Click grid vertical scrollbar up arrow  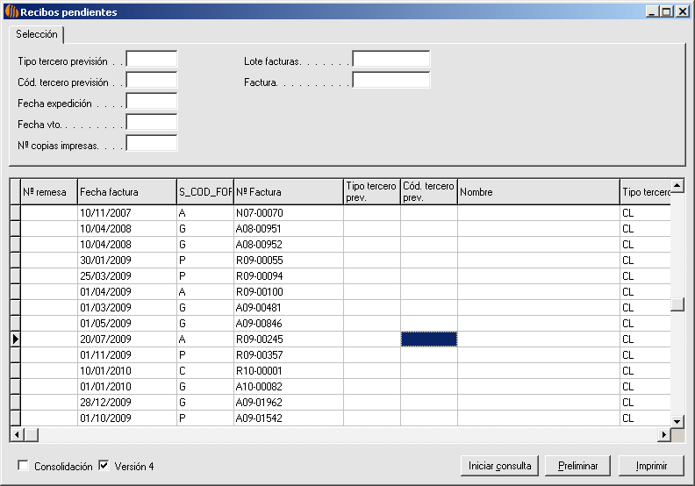(677, 186)
